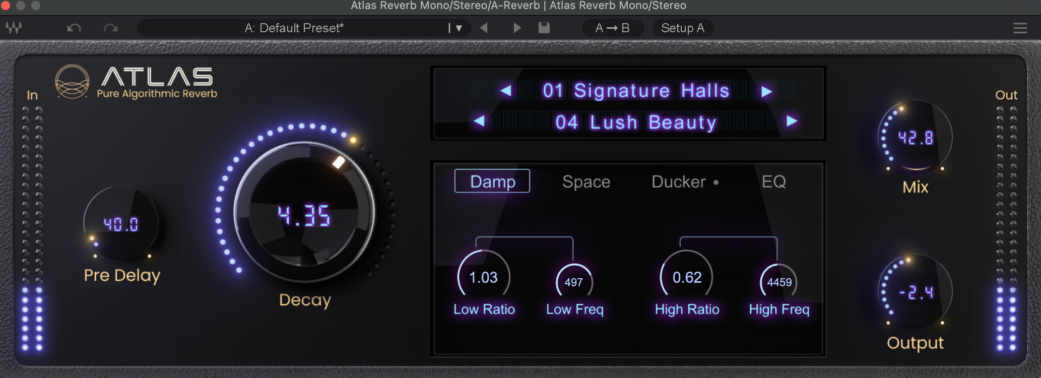This screenshot has width=1041, height=378.
Task: Open the preset dropdown arrow
Action: click(x=459, y=28)
